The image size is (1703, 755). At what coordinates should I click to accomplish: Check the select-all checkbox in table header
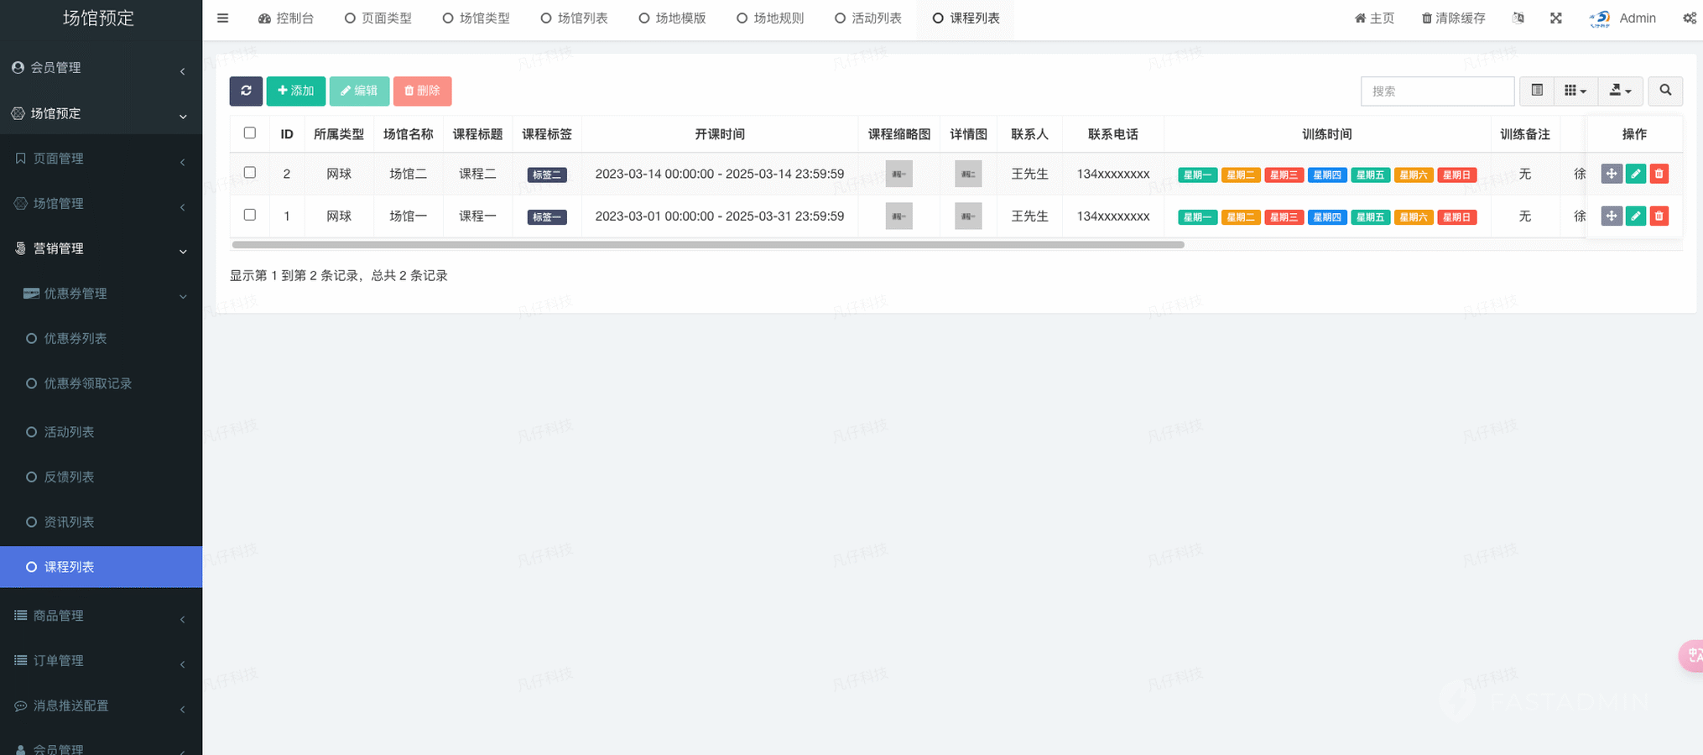coord(250,133)
